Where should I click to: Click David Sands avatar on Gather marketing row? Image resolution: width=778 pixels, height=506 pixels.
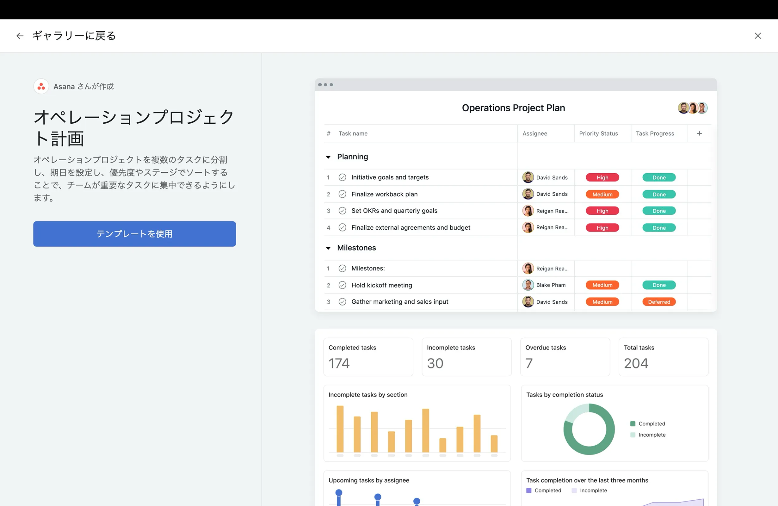(x=528, y=302)
